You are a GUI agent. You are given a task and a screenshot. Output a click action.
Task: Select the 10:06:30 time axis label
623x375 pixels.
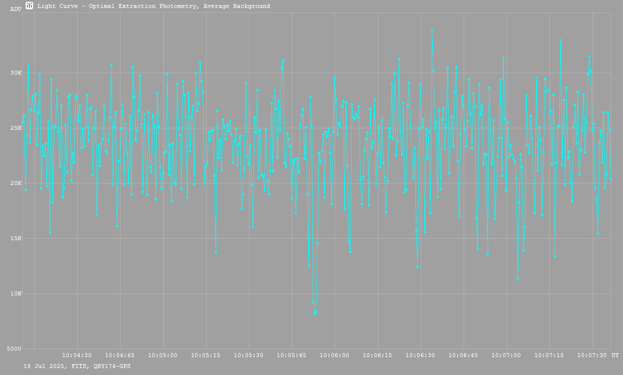pyautogui.click(x=421, y=356)
